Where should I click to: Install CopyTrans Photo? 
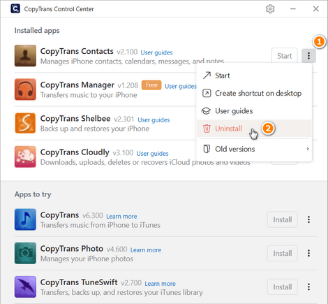pyautogui.click(x=283, y=253)
